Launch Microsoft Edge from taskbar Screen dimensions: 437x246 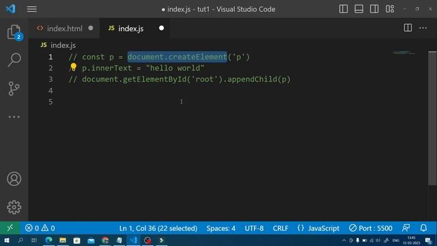48,240
